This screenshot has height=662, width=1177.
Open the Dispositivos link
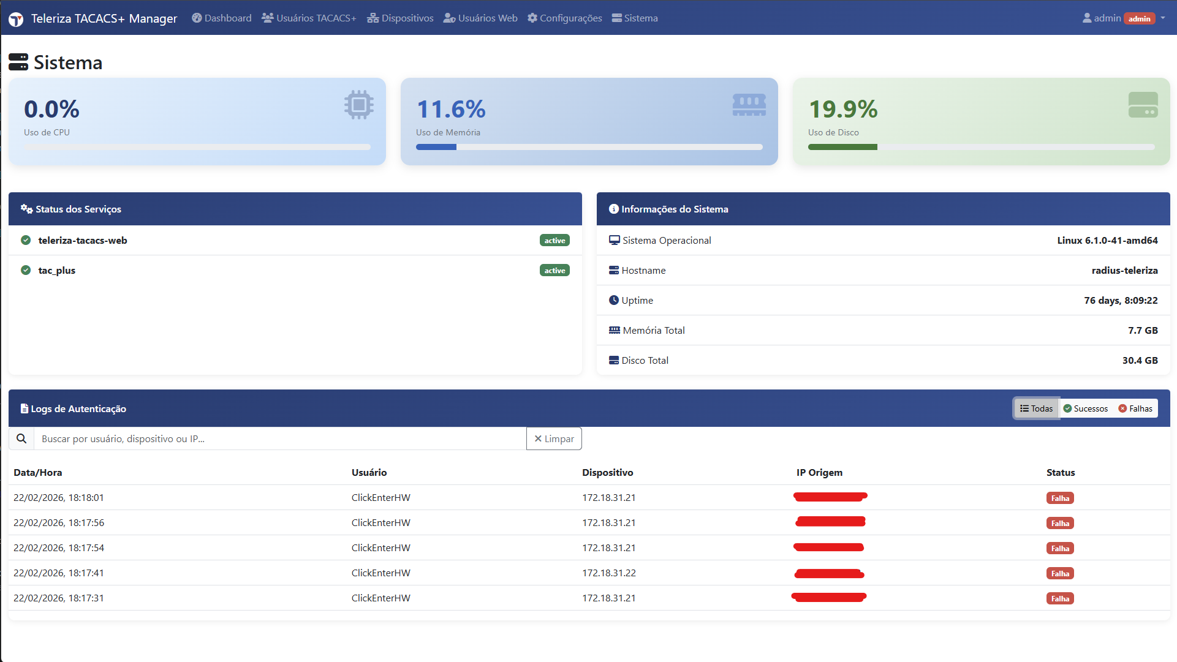400,18
